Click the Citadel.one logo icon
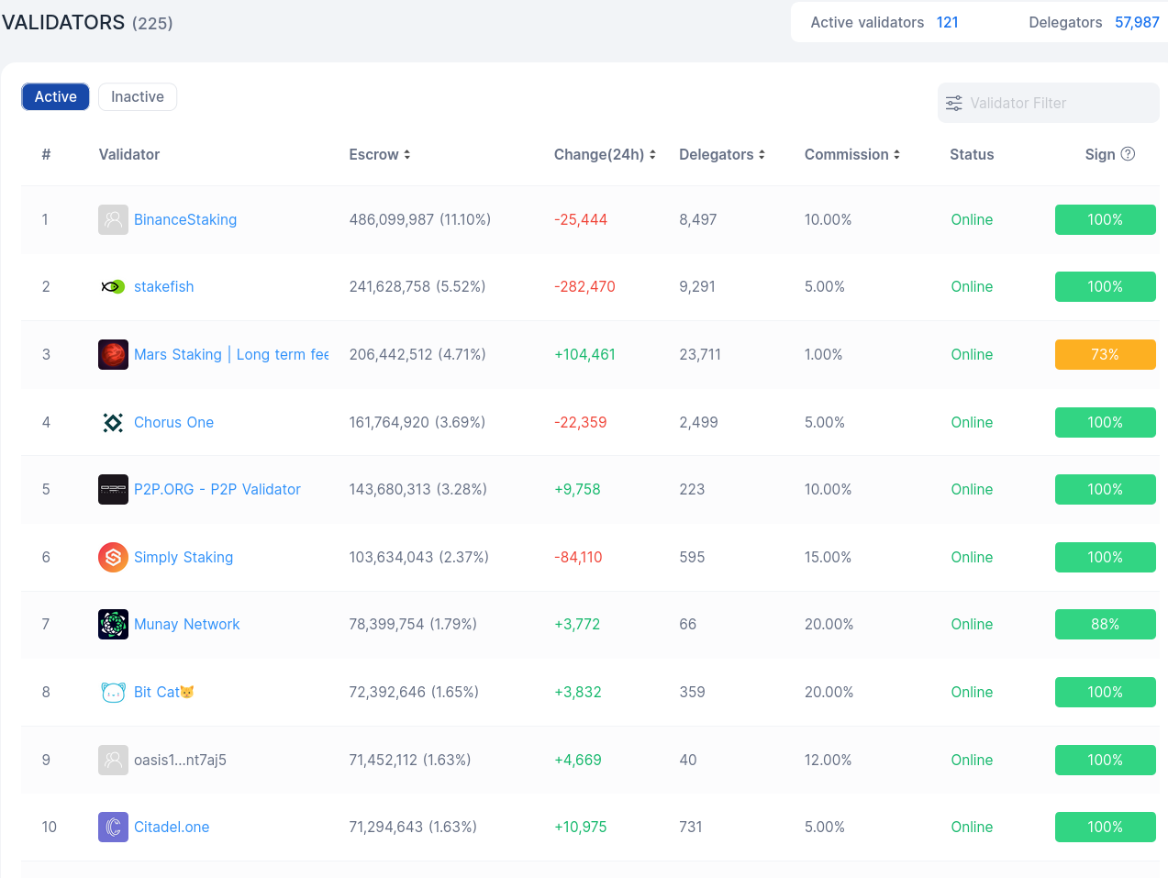1168x878 pixels. pyautogui.click(x=113, y=827)
